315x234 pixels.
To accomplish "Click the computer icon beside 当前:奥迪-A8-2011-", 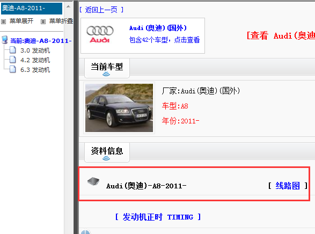I will (5, 40).
